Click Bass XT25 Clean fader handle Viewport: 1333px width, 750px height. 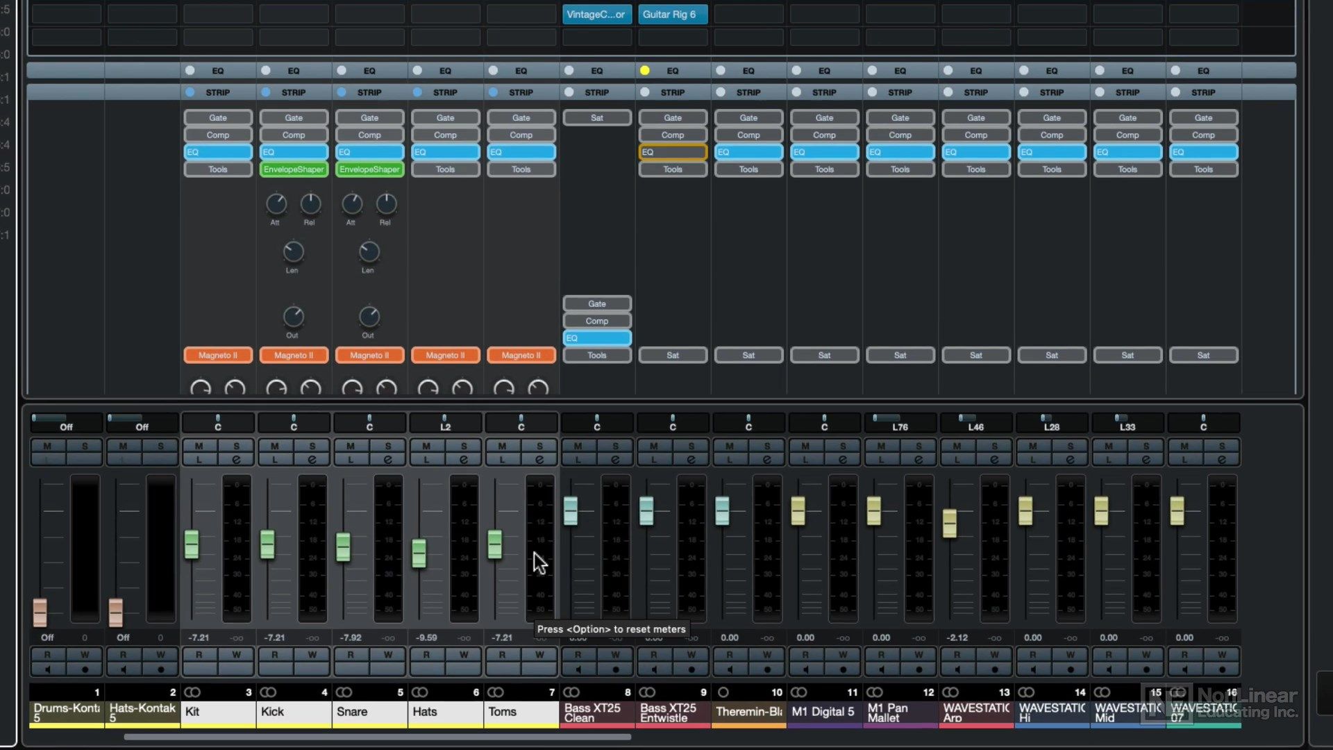pos(571,511)
